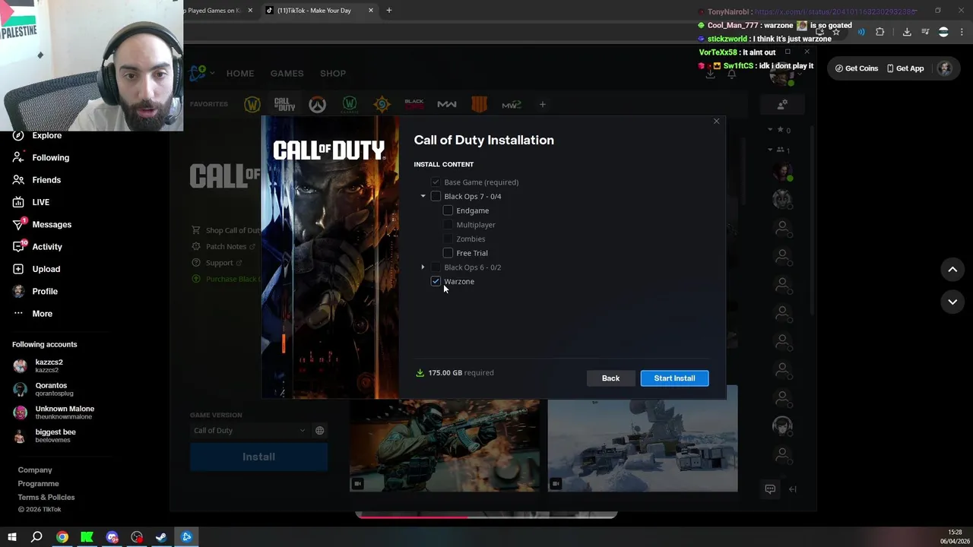Click Start Install button

pyautogui.click(x=674, y=378)
